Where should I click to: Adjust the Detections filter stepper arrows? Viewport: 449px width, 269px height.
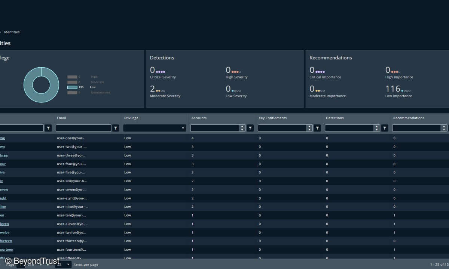tap(377, 128)
